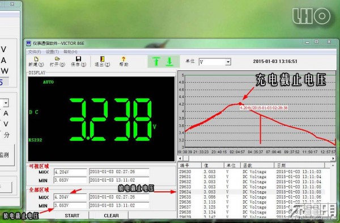The image size is (340, 223).
Task: Click 全部区域 MAX timestamp field
Action: tap(119, 197)
